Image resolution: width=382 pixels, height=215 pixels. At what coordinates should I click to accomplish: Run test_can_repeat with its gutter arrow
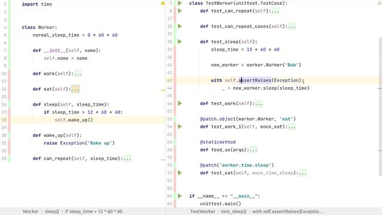pyautogui.click(x=180, y=11)
